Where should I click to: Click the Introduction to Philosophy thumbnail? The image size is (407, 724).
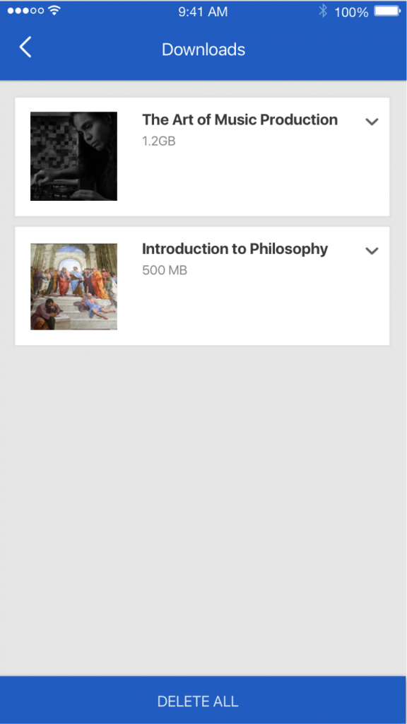[x=73, y=286]
